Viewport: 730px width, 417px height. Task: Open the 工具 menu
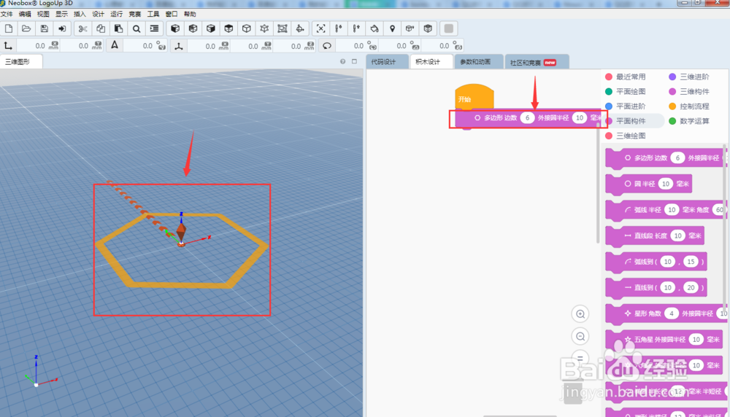pos(153,14)
